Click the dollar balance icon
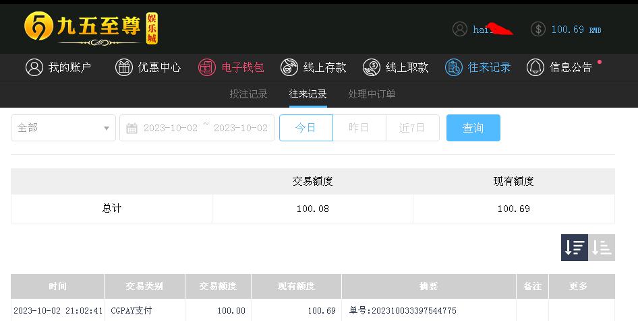The height and width of the screenshot is (321, 638). coord(538,29)
